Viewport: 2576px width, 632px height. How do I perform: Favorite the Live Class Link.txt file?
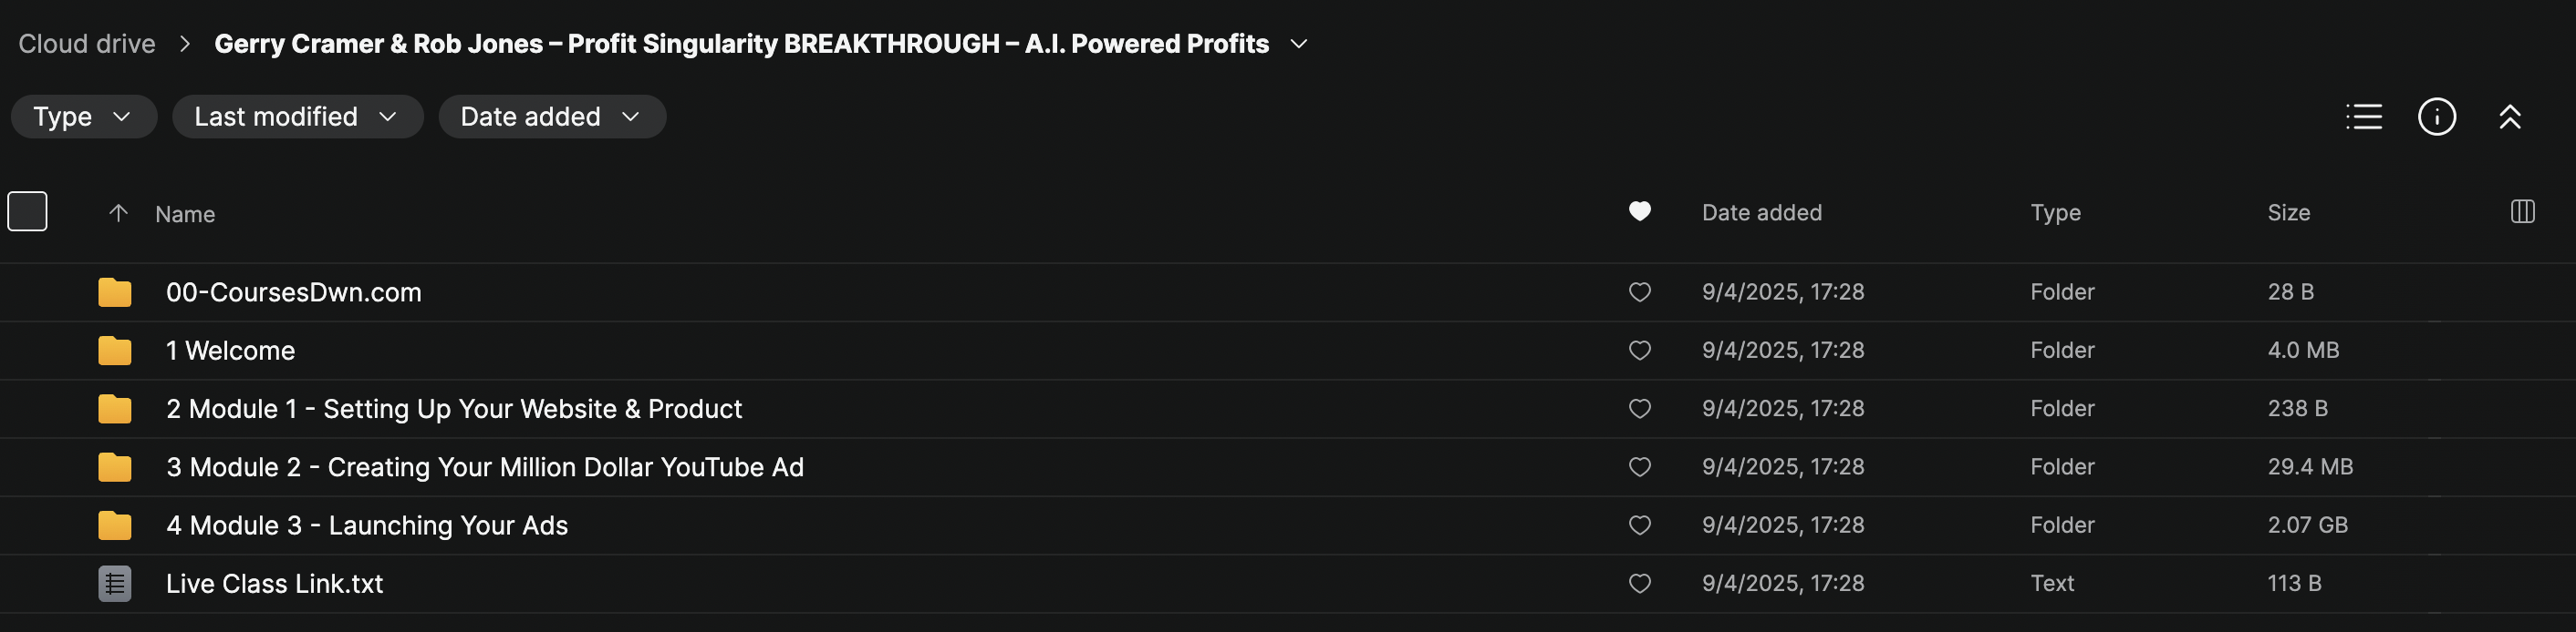pyautogui.click(x=1639, y=584)
